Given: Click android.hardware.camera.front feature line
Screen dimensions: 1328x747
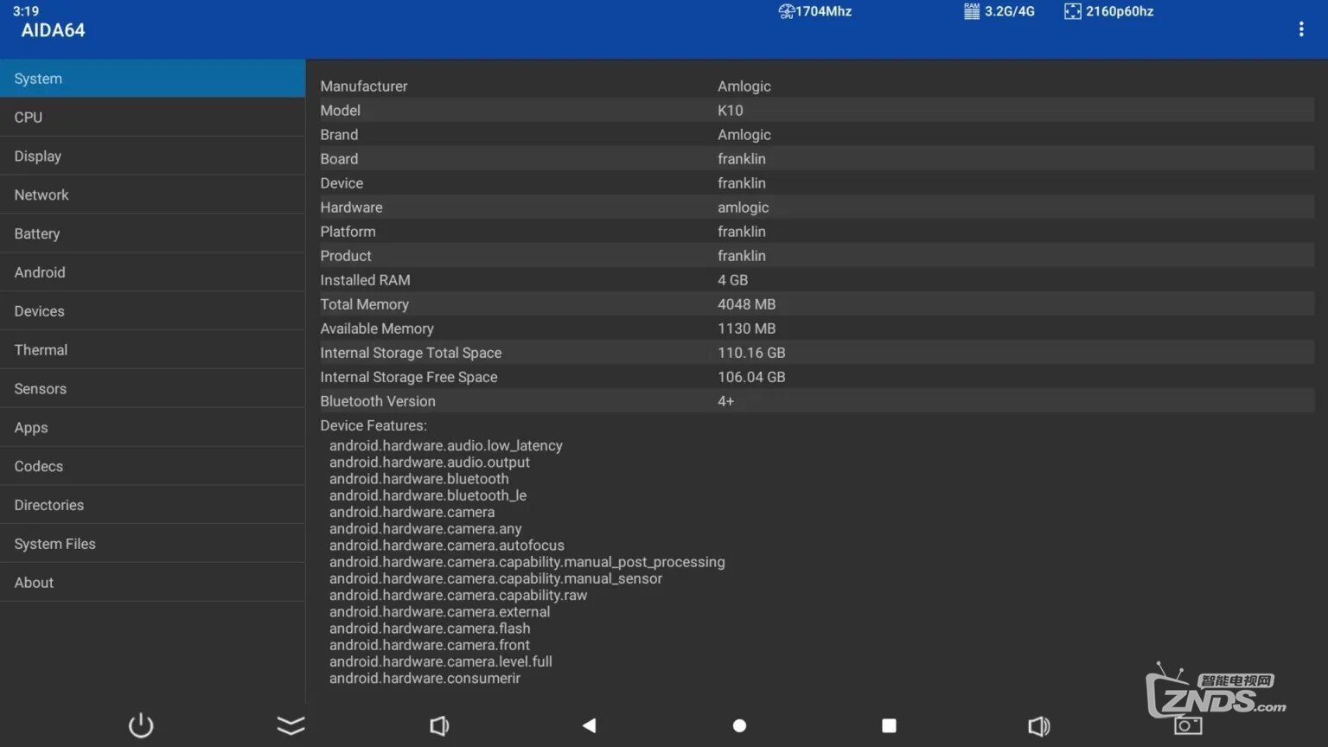Looking at the screenshot, I should point(430,645).
